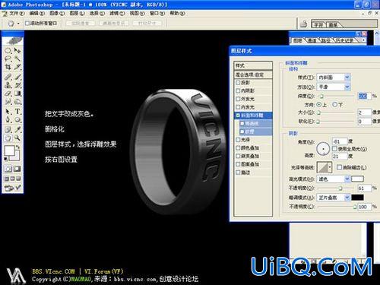The width and height of the screenshot is (380, 285).
Task: Switch to the 历史记录 (History) tab
Action: [344, 40]
